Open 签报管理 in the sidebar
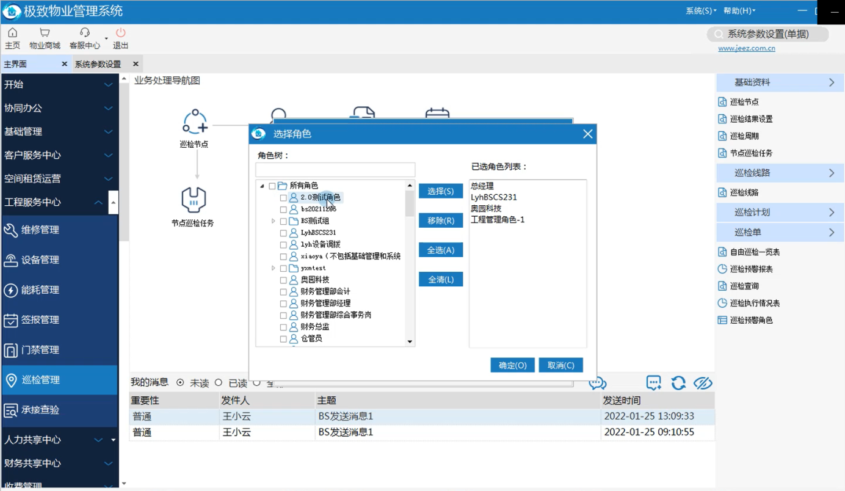Screen dimensions: 845x491 [59, 319]
